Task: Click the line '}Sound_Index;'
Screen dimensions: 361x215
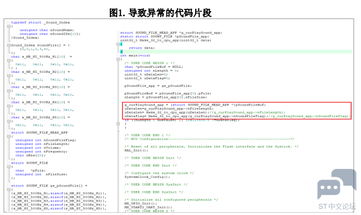Action: 25,38
